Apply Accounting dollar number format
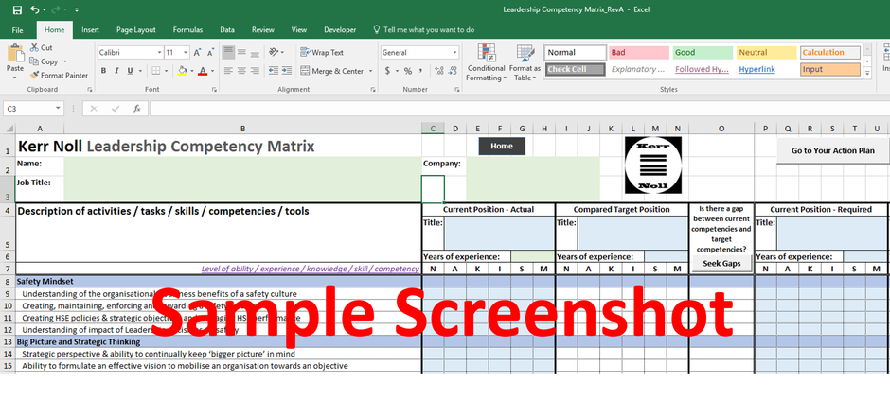The height and width of the screenshot is (400, 890). pyautogui.click(x=387, y=71)
